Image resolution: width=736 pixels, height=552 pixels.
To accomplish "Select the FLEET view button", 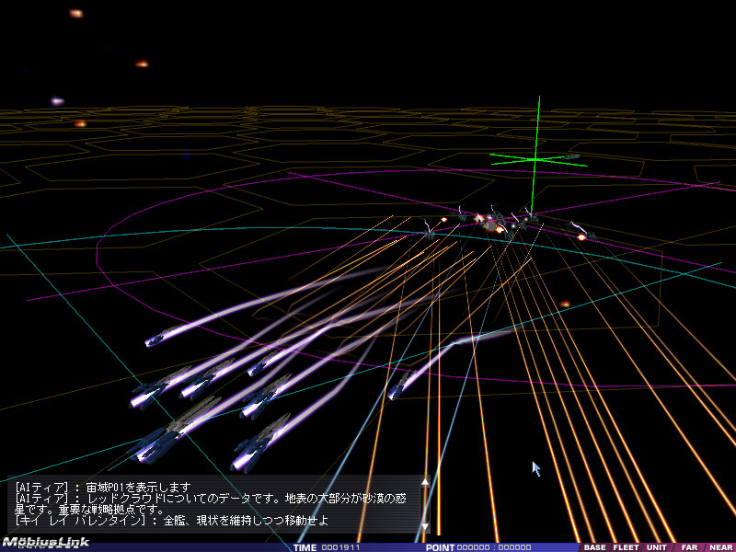I will click(x=626, y=547).
